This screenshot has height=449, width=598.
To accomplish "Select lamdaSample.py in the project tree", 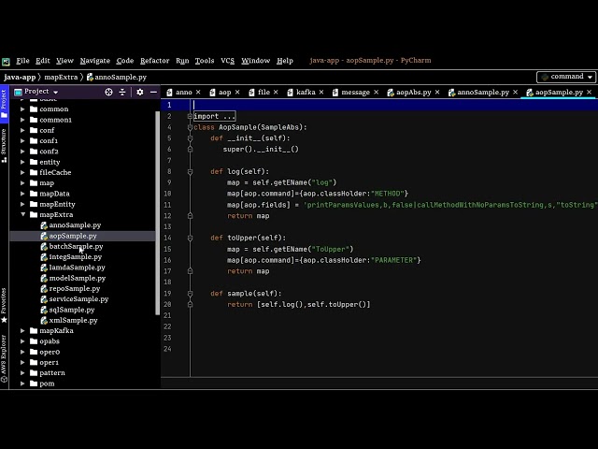I will point(77,268).
